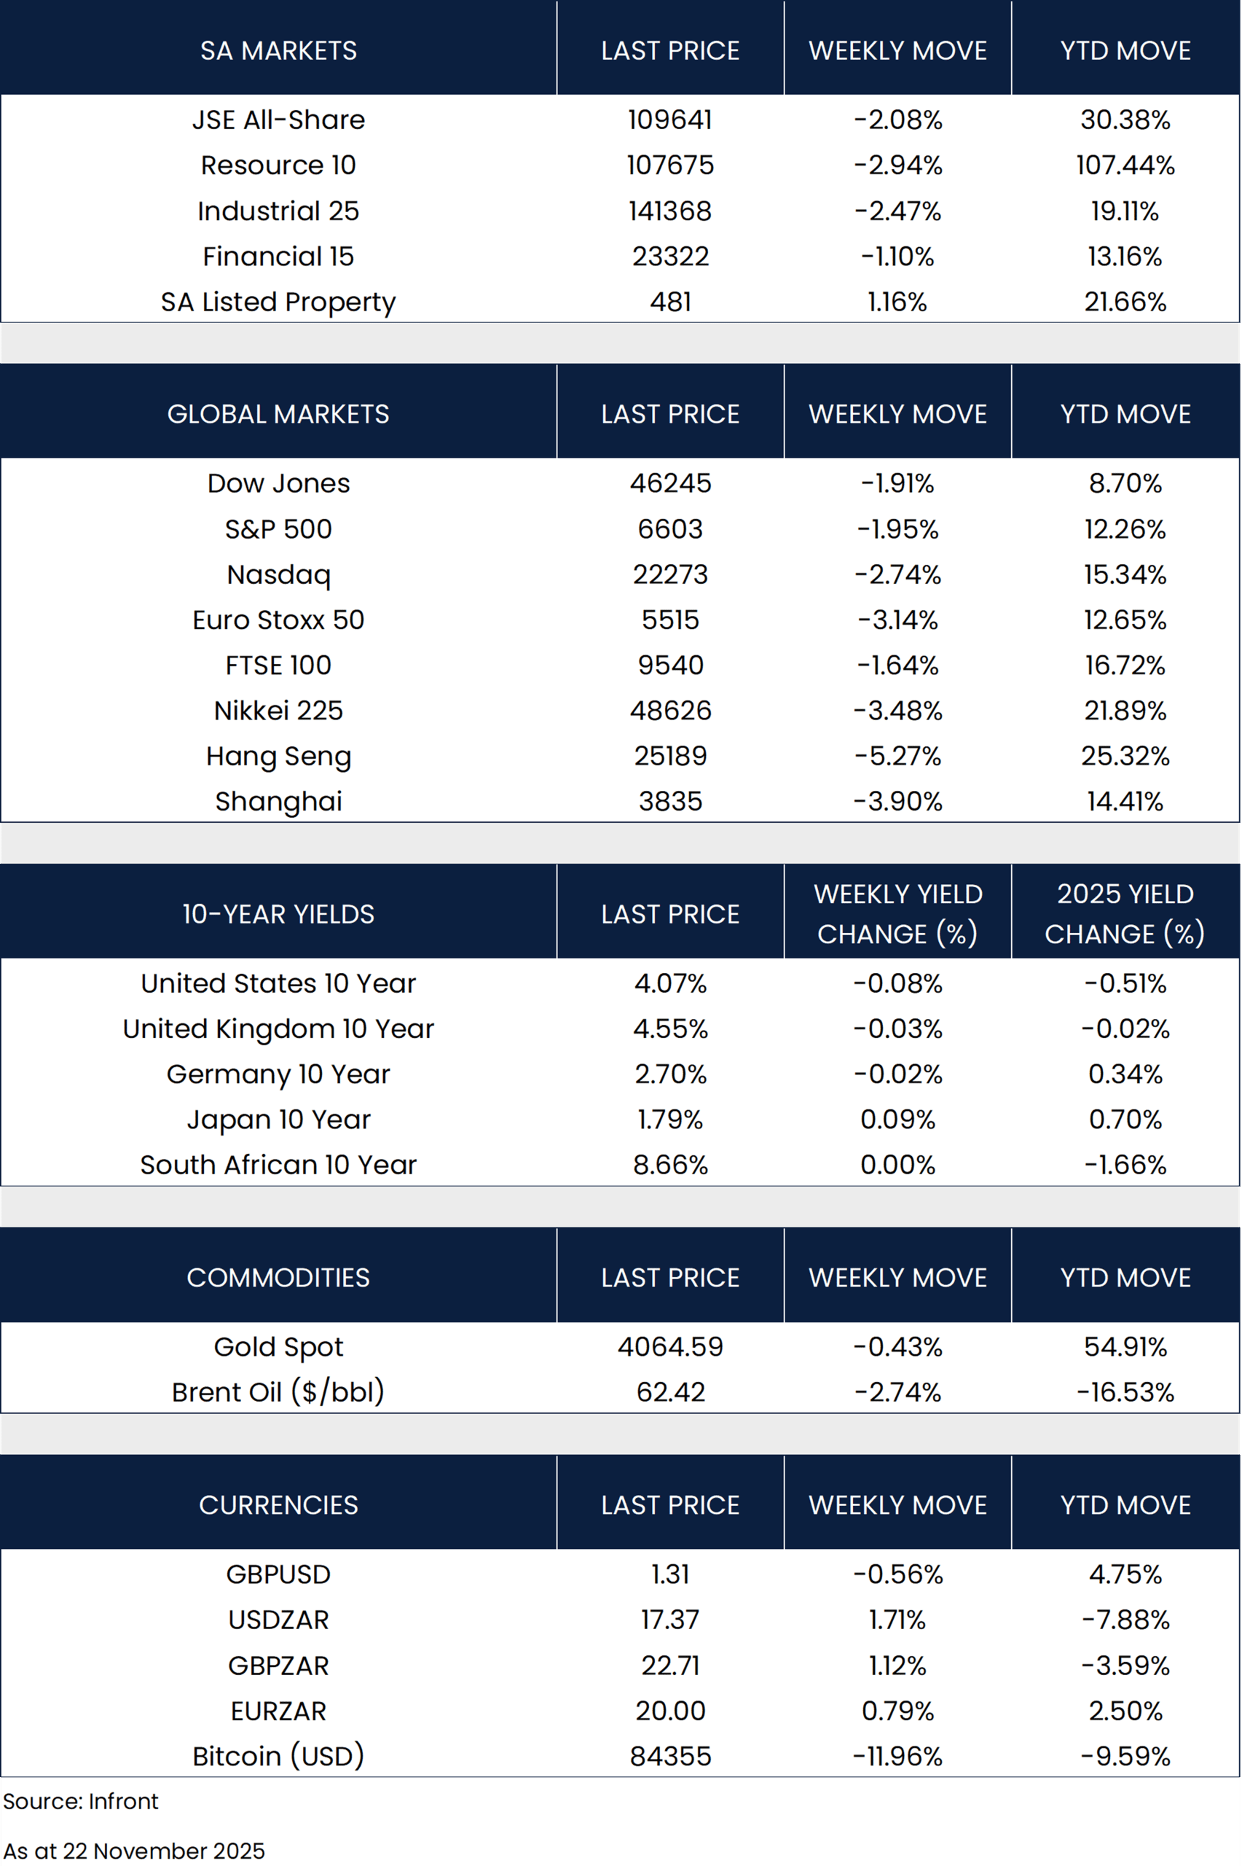Click the Nikkei 225 row label
The image size is (1258, 1866).
pos(278,710)
